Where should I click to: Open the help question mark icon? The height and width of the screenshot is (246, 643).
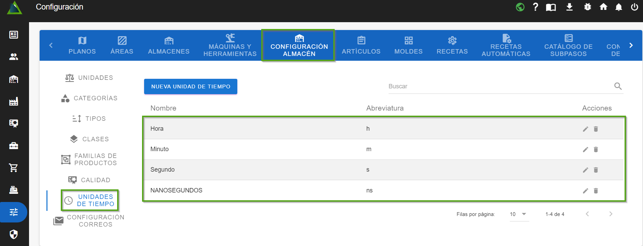point(535,7)
